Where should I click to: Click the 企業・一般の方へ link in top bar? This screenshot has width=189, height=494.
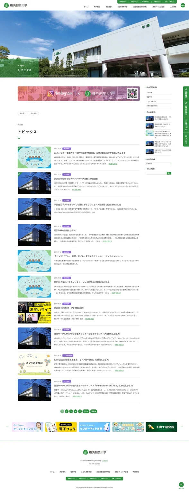[x=170, y=2]
